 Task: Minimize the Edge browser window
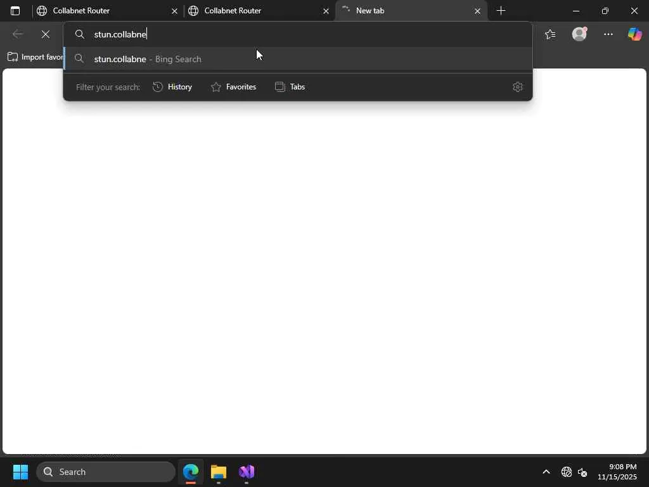(575, 11)
